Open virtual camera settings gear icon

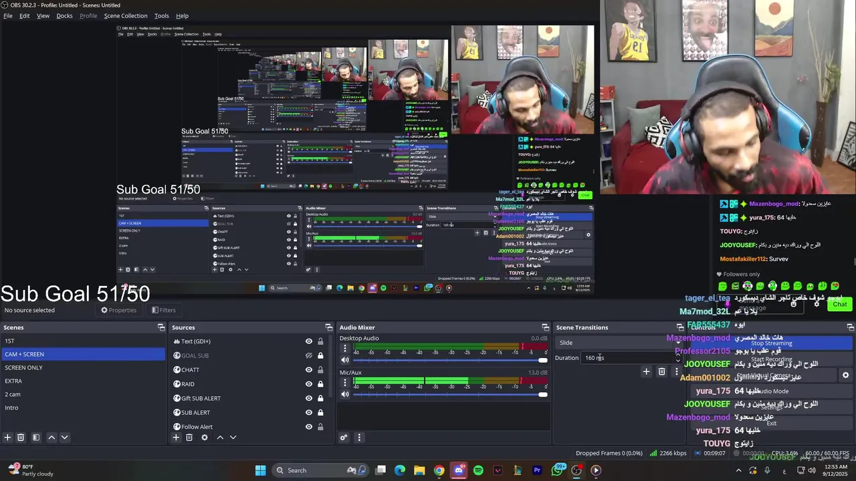[x=845, y=375]
